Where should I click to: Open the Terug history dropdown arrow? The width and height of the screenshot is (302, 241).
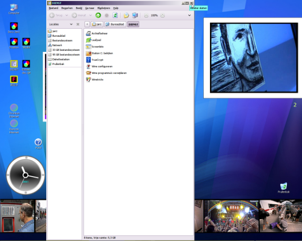pos(67,16)
